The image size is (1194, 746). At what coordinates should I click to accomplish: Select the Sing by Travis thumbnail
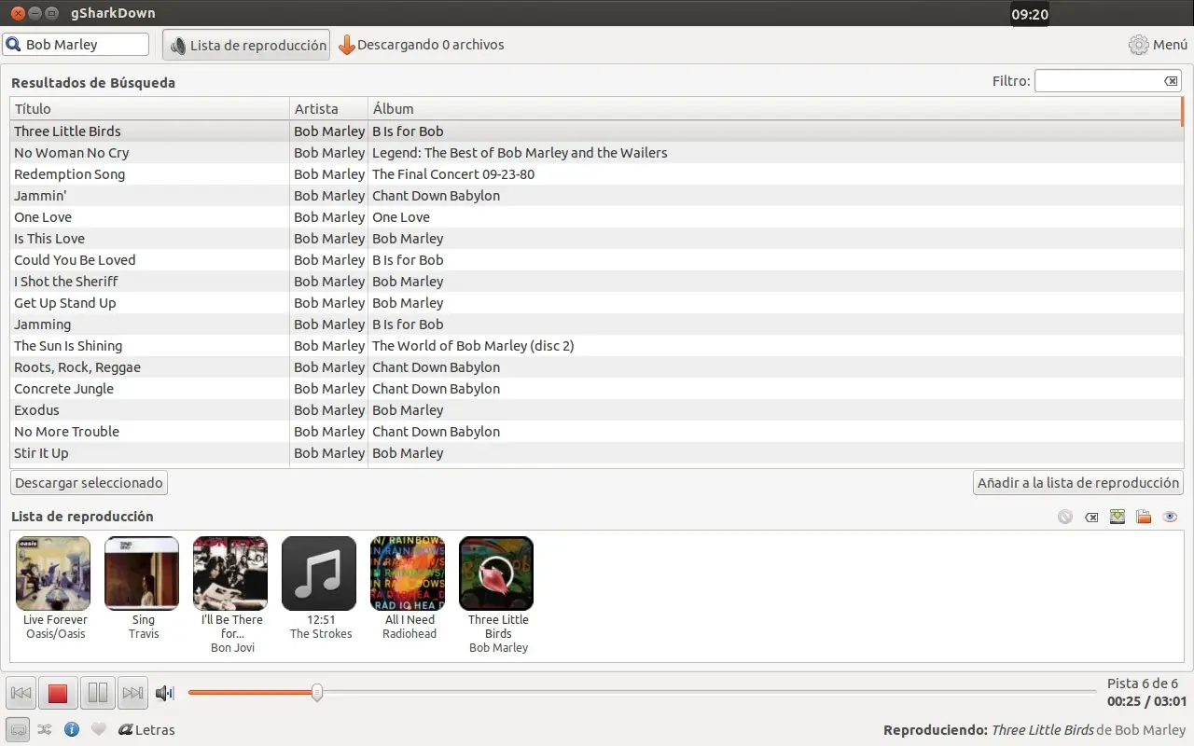(x=142, y=573)
